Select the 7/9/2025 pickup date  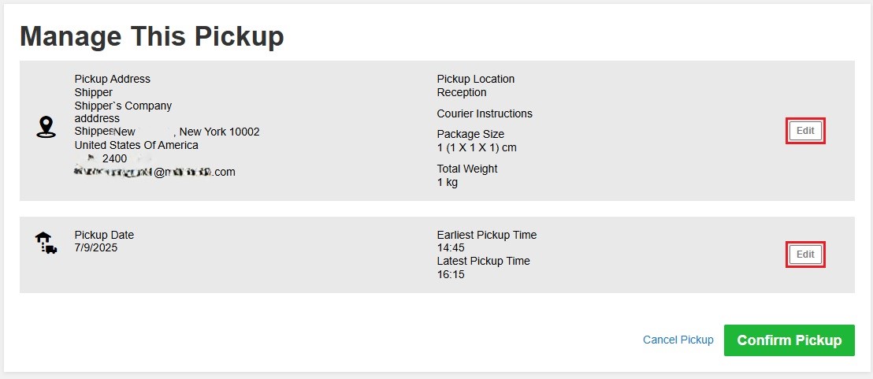point(96,247)
